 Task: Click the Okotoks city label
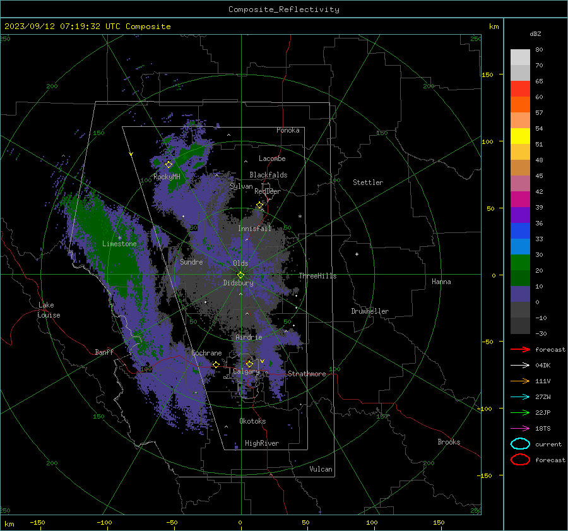pos(252,421)
